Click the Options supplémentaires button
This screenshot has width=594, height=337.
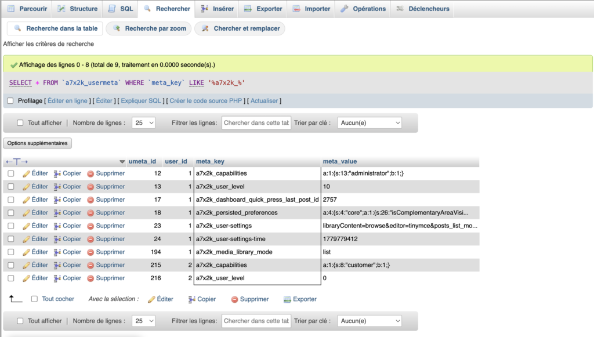pos(37,143)
